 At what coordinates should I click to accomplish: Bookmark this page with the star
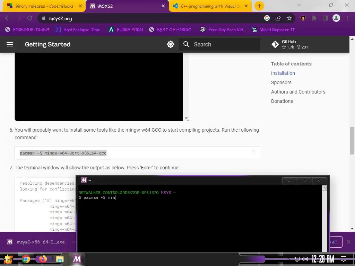click(x=289, y=18)
